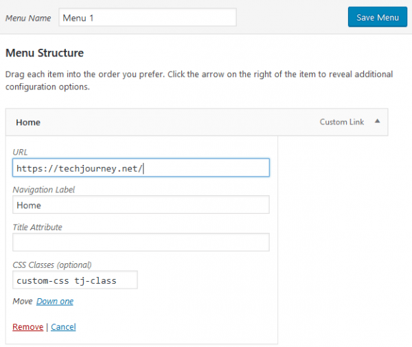This screenshot has width=412, height=347.
Task: Remove the Home menu item
Action: point(28,327)
